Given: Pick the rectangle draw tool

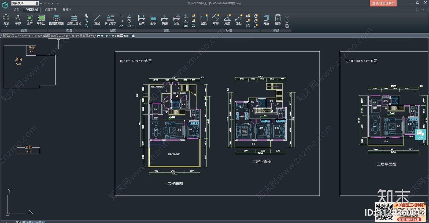Looking at the screenshot, I should pos(121,16).
